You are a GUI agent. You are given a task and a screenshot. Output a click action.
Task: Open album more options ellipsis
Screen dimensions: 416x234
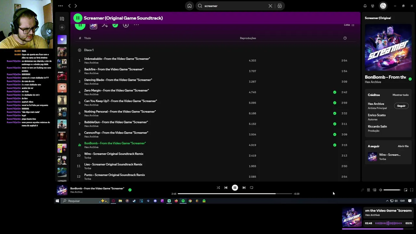pos(136,25)
